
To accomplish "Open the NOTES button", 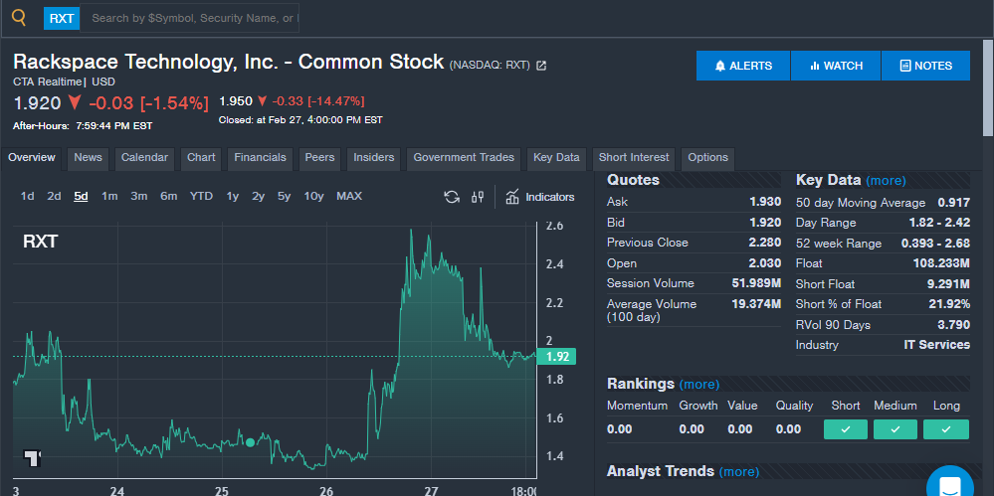I will click(925, 66).
